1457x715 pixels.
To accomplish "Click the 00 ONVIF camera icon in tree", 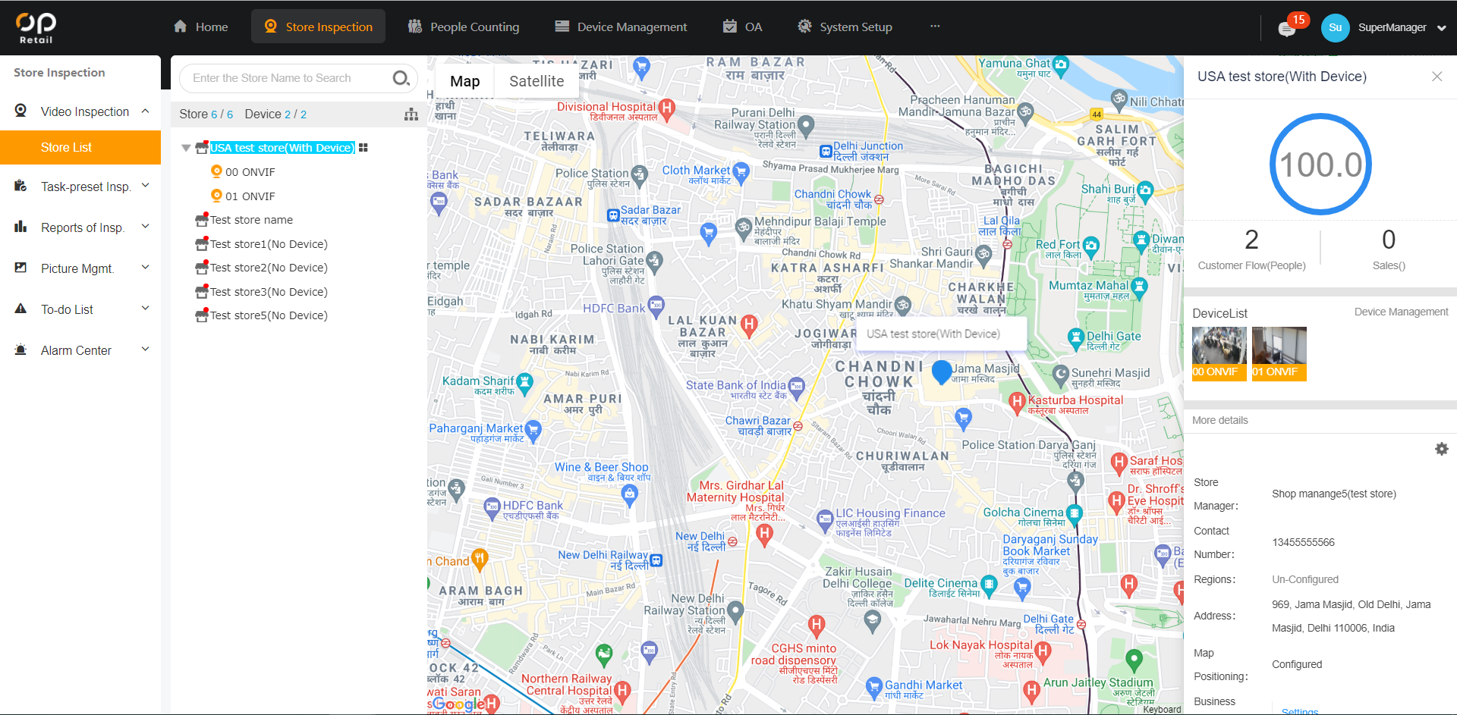I will pos(216,171).
